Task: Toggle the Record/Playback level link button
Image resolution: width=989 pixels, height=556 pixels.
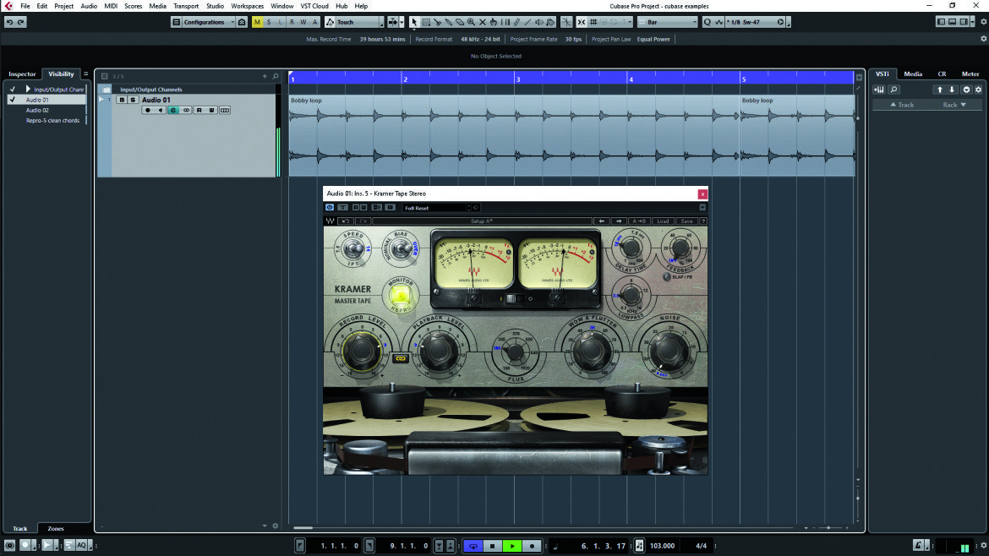Action: click(x=401, y=358)
